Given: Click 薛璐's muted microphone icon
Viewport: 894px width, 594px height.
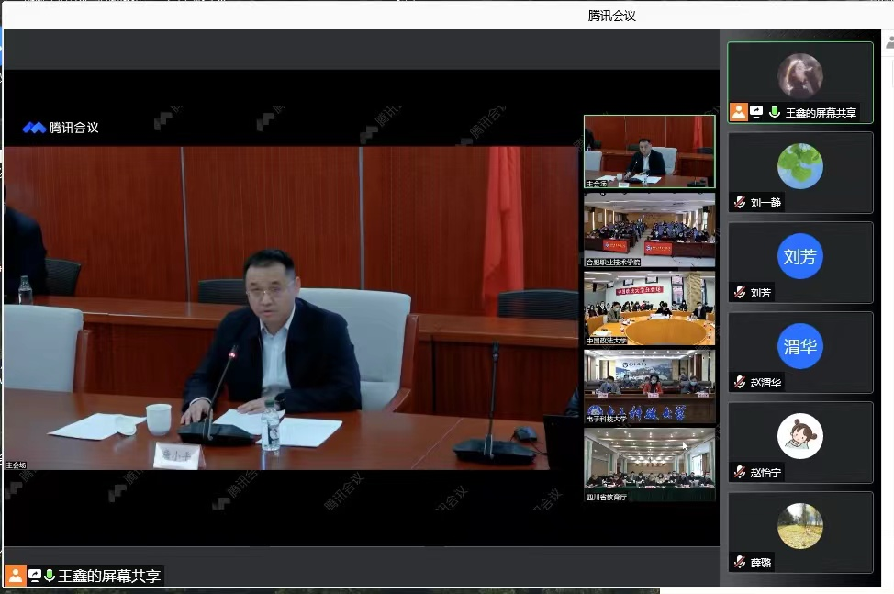Looking at the screenshot, I should pyautogui.click(x=740, y=562).
